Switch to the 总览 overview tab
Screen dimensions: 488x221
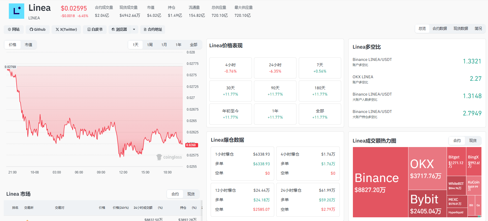pyautogui.click(x=422, y=28)
